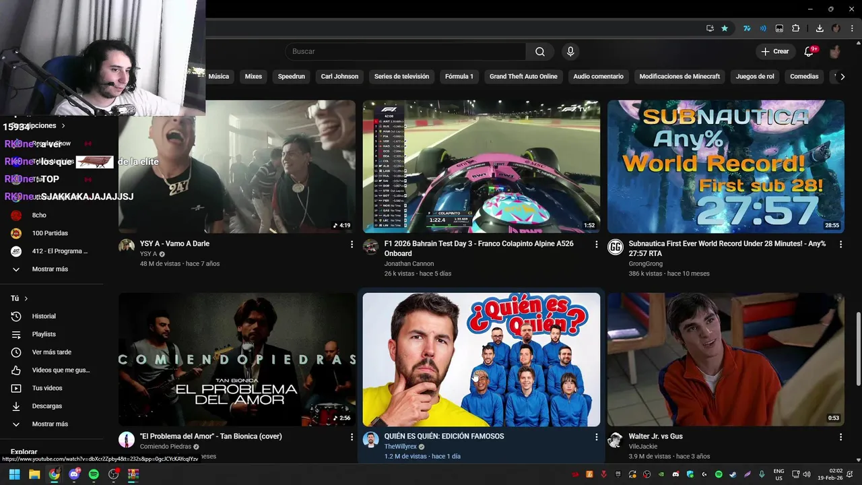
Task: Open the Jonathan Cannon channel link
Action: pos(409,264)
